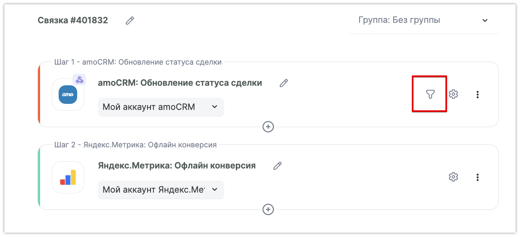Image resolution: width=520 pixels, height=237 pixels.
Task: Open settings gear for Яндекс.Метрика step
Action: click(x=453, y=177)
